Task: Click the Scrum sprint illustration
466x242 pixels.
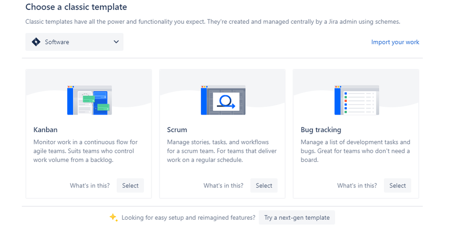Action: point(223,100)
